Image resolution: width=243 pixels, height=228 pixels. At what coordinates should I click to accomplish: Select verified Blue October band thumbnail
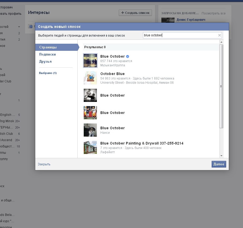point(90,61)
